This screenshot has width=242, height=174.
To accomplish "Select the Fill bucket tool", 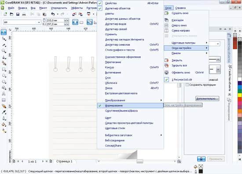I will click(x=4, y=124).
